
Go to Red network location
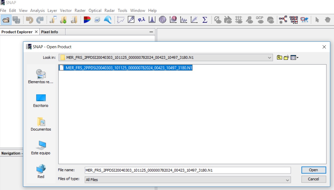(x=41, y=172)
